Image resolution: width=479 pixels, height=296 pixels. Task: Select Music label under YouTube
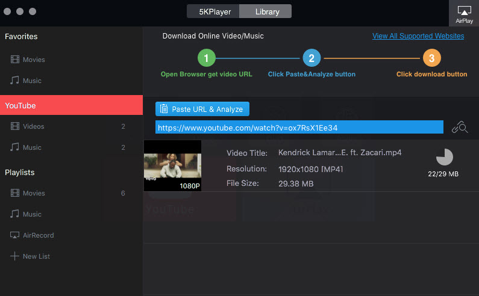point(32,147)
